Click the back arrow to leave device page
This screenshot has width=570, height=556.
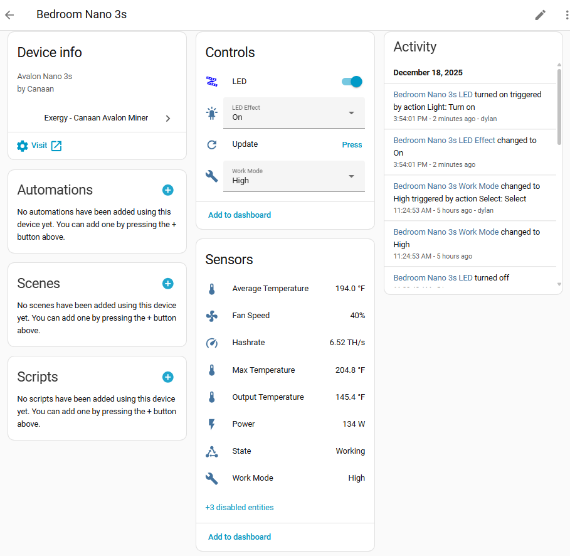tap(9, 14)
